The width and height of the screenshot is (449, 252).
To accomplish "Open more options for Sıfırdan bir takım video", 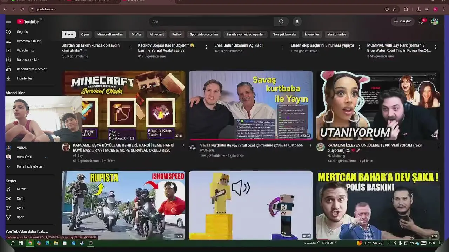I will point(130,47).
